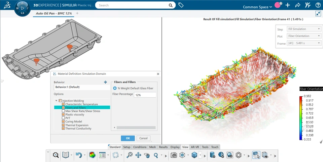This screenshot has width=323, height=162.
Task: Open the Frame [41] 5.491 s dropdown
Action: pos(304,43)
